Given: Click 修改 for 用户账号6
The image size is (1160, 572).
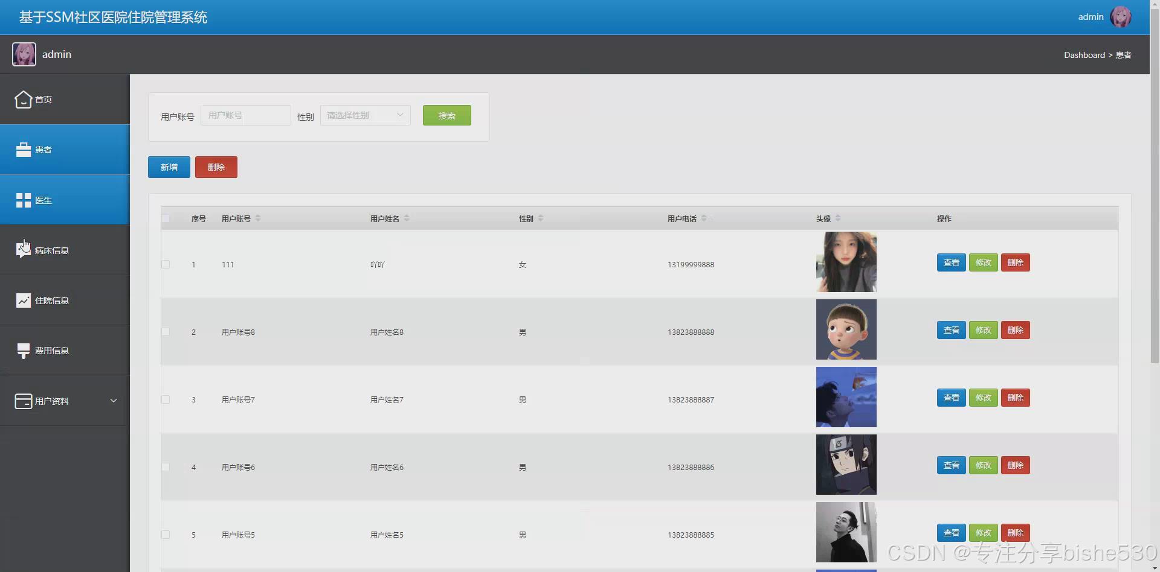Looking at the screenshot, I should pos(984,465).
